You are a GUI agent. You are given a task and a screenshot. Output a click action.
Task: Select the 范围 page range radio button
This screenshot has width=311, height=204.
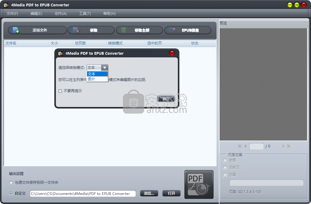coord(225,175)
